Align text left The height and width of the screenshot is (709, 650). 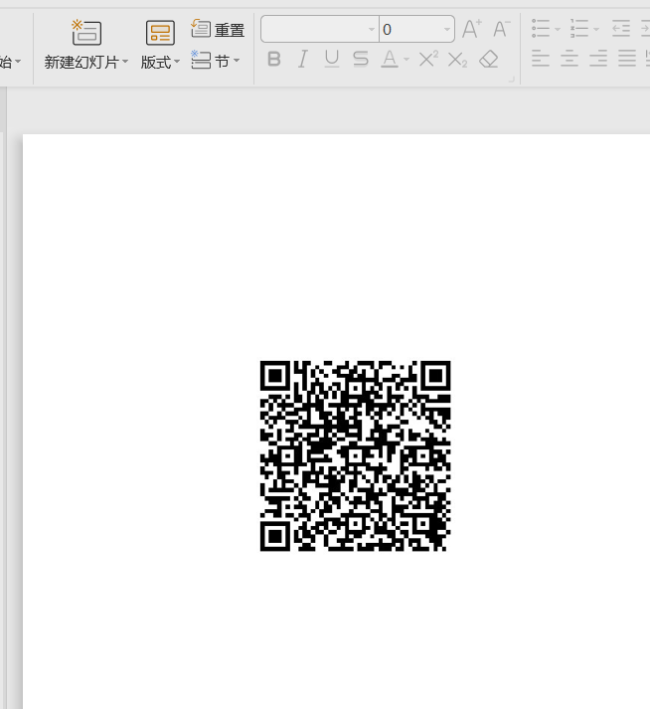click(541, 59)
